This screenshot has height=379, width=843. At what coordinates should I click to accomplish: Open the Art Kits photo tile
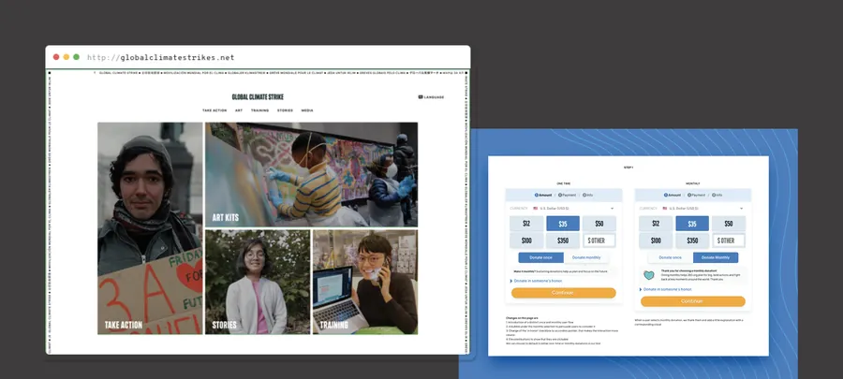[x=311, y=174]
